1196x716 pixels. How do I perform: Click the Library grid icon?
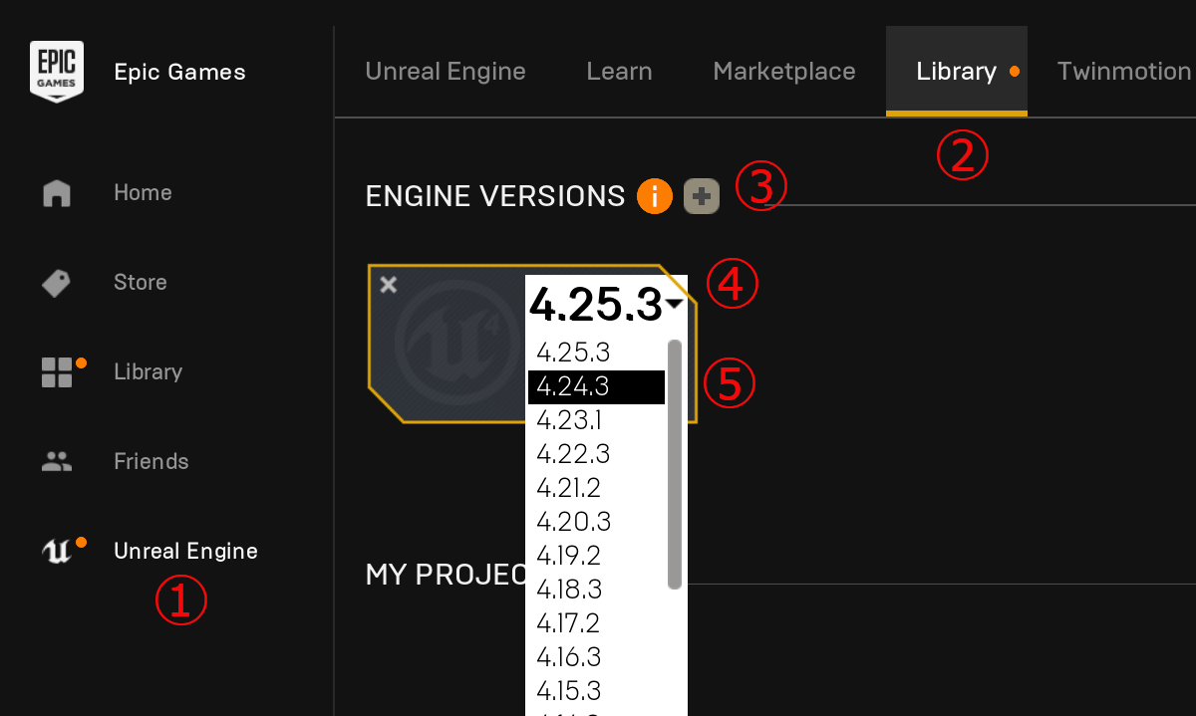(x=57, y=372)
